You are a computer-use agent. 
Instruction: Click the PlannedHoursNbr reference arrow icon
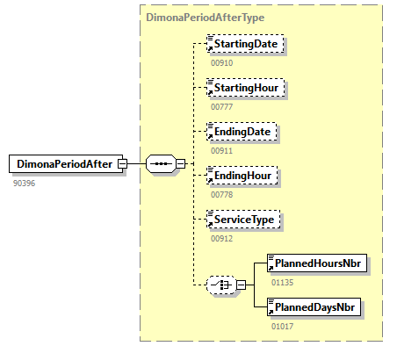tap(271, 268)
